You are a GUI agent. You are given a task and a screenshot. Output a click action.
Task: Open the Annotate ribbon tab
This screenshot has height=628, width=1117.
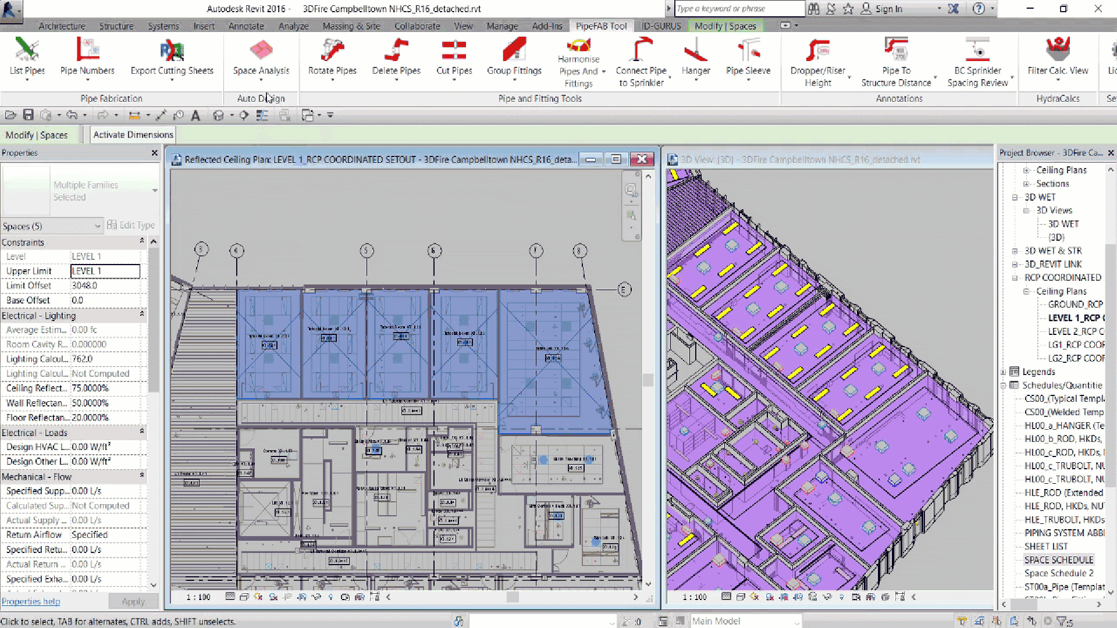point(246,26)
